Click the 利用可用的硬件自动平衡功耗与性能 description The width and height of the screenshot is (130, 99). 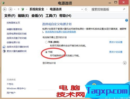click(68, 46)
